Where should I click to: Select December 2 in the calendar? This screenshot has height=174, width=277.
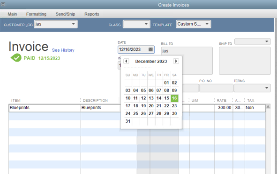[174, 83]
